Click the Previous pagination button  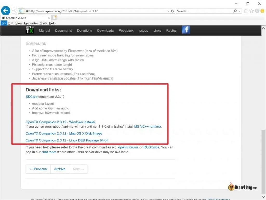tap(38, 169)
